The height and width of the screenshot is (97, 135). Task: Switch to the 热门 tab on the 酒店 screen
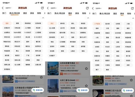(x=49, y=13)
